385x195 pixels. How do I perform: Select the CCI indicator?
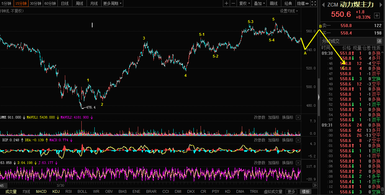(x=165, y=192)
